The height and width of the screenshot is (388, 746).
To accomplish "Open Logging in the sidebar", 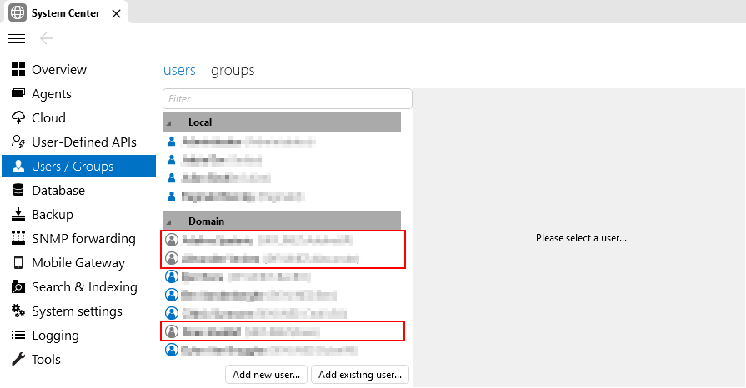I will [x=55, y=336].
